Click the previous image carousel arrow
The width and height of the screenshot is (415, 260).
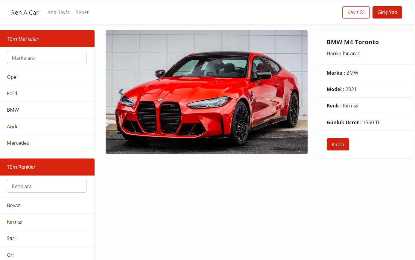(121, 92)
